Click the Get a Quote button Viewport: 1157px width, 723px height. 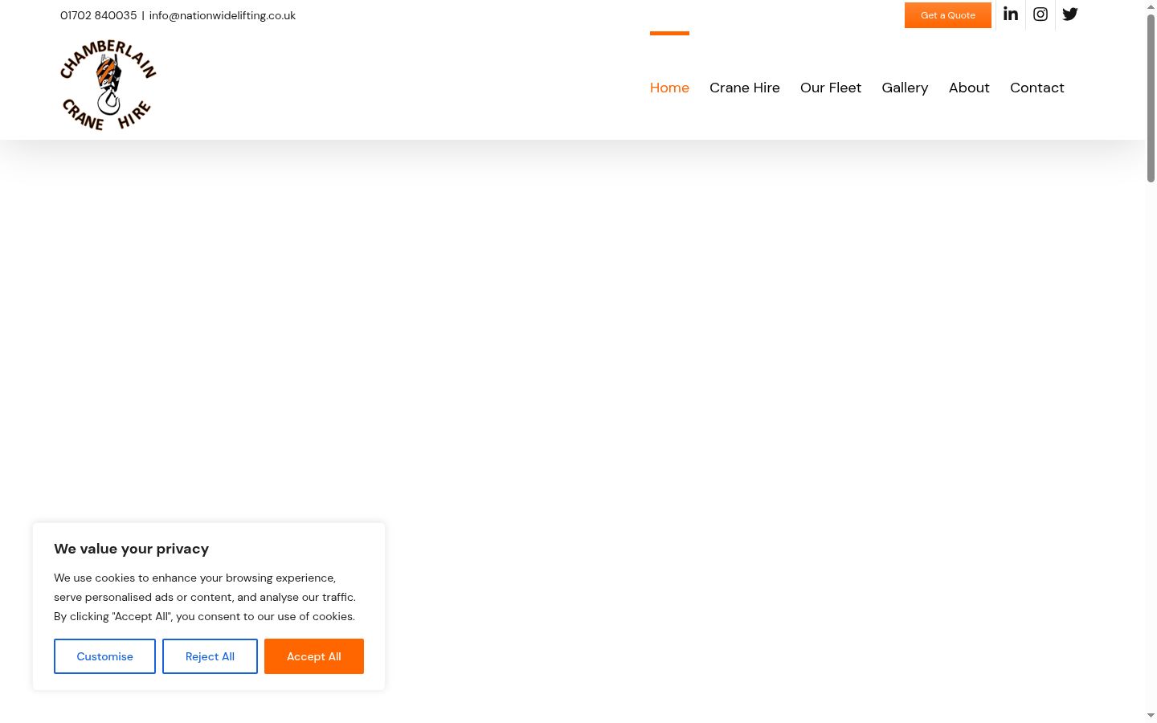(x=948, y=15)
